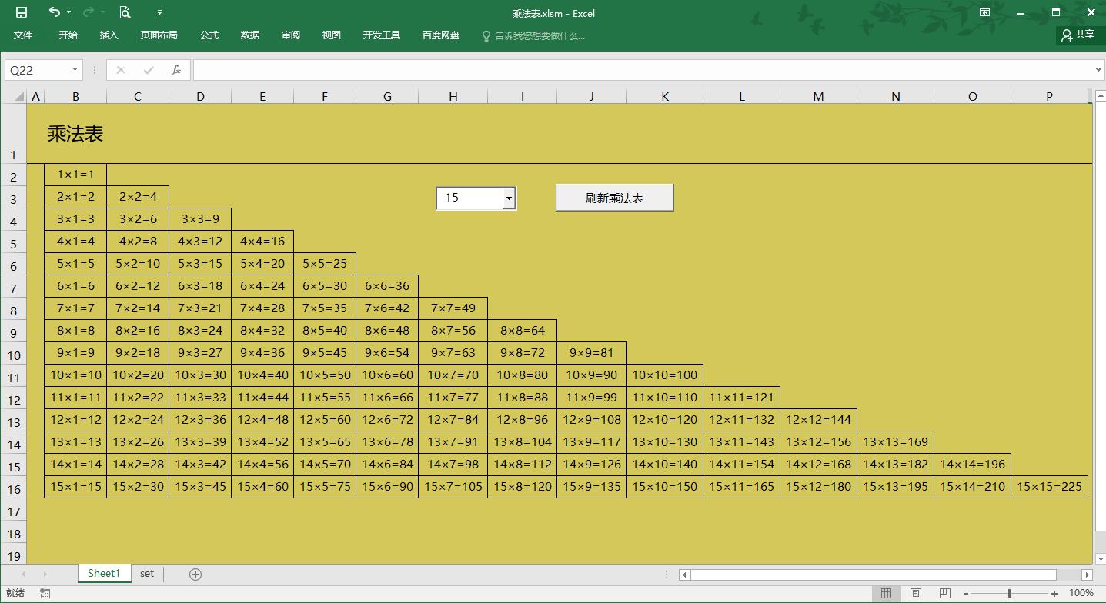The image size is (1106, 603).
Task: Add a new sheet with plus icon
Action: click(x=195, y=574)
